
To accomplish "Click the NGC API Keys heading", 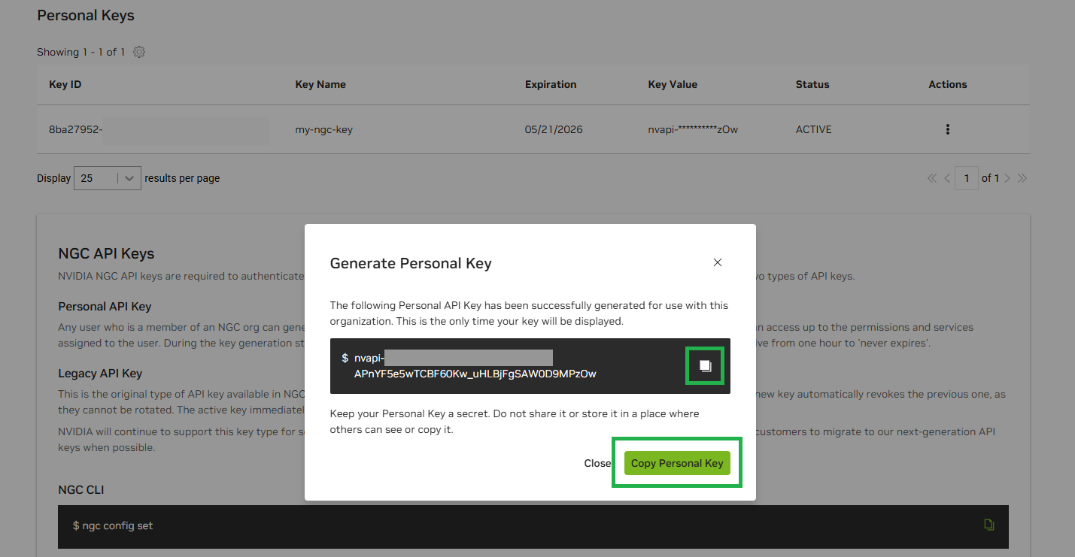I will 106,253.
